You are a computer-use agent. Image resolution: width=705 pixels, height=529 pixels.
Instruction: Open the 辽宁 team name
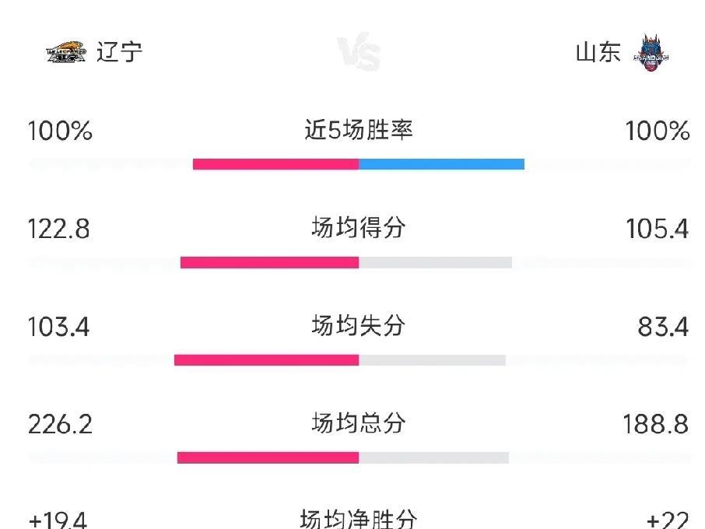point(119,51)
